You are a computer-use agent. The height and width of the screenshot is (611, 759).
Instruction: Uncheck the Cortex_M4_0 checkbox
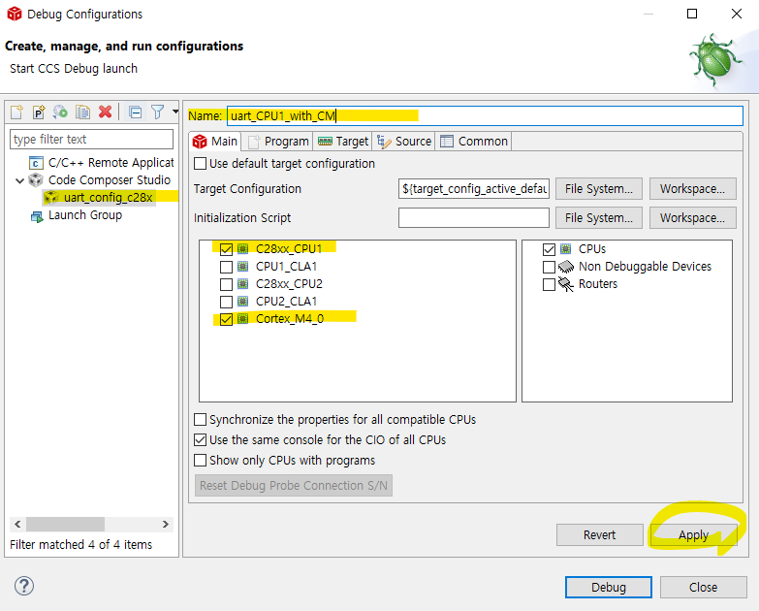tap(226, 319)
